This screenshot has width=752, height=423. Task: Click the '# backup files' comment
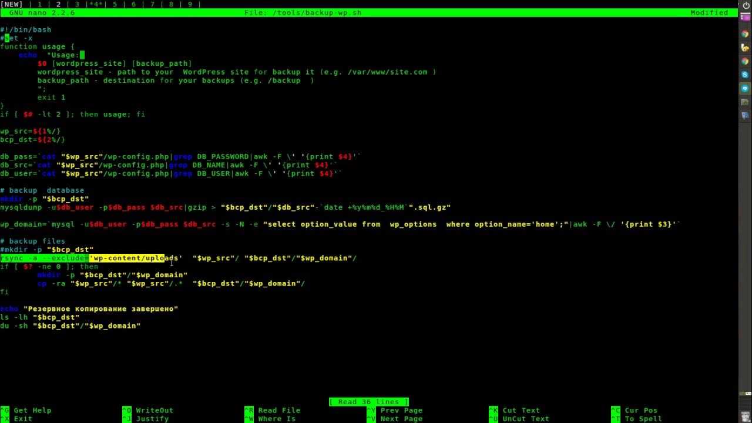click(33, 241)
